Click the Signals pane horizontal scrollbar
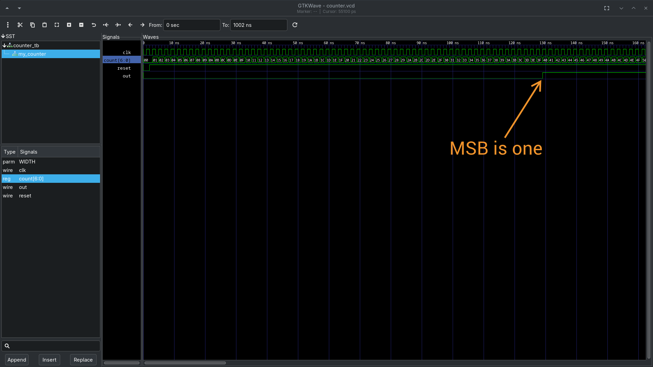 click(122, 363)
